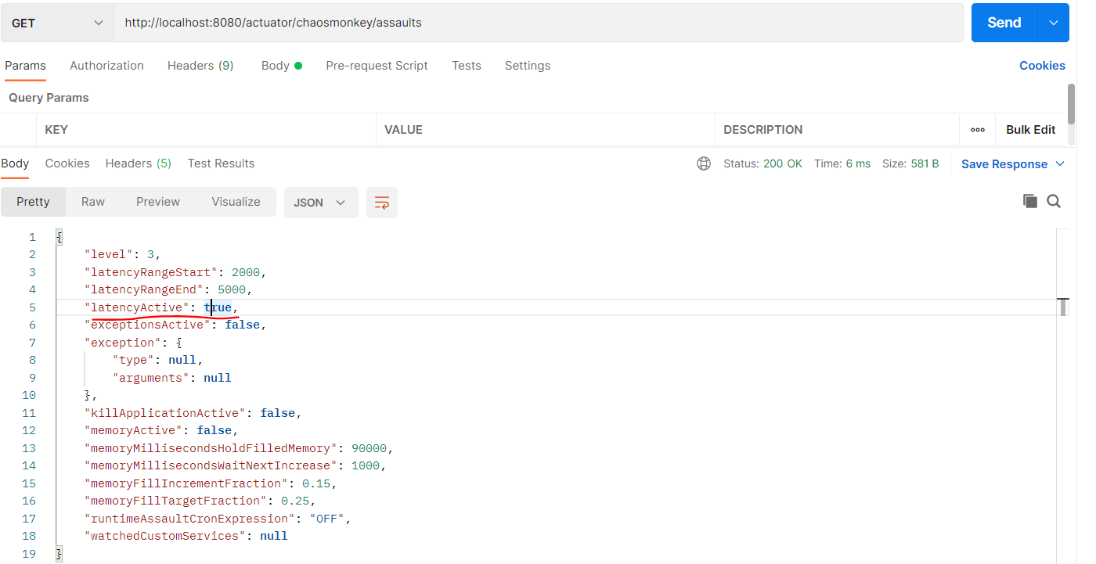This screenshot has height=564, width=1096.
Task: Click the value 90000 on line 13
Action: pos(370,448)
